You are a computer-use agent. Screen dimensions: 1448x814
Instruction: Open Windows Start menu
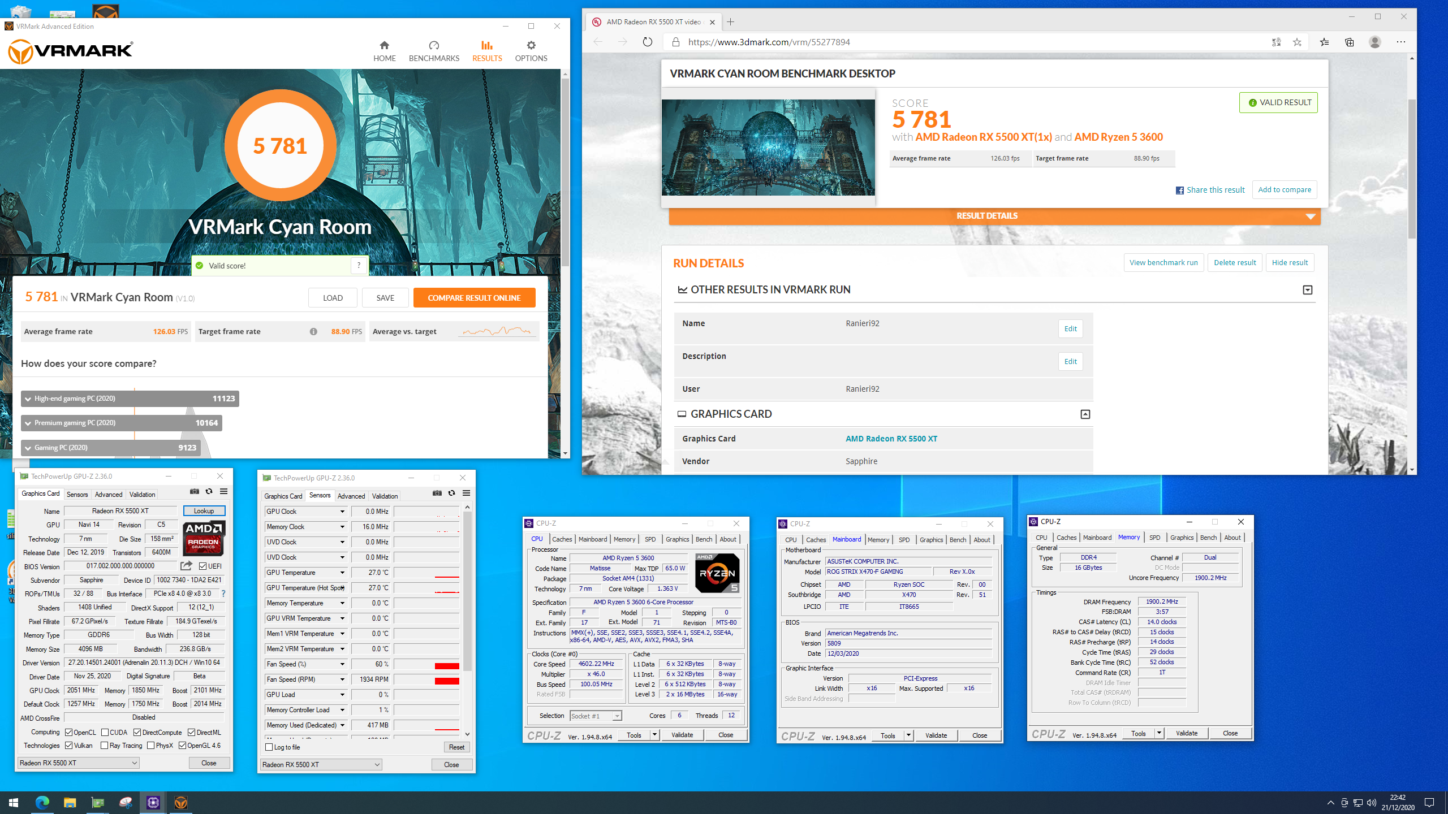point(14,802)
